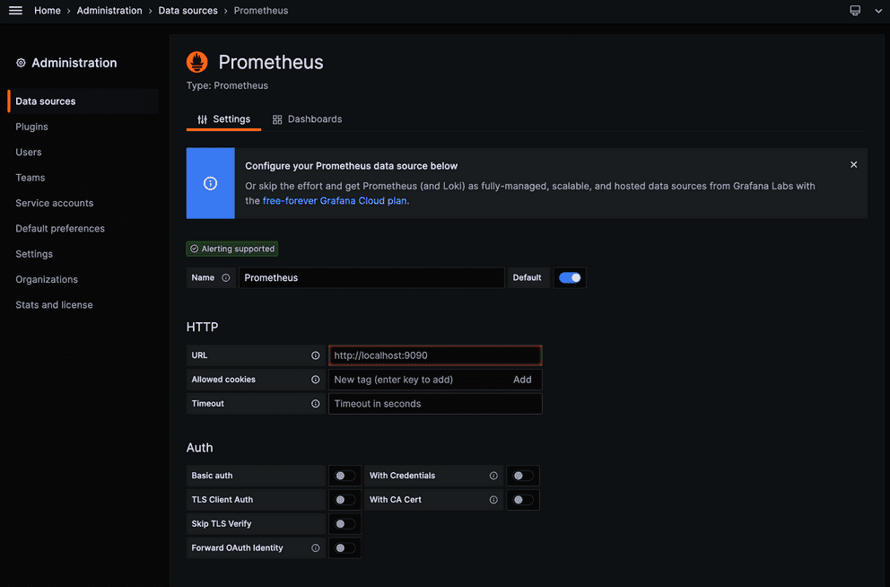The width and height of the screenshot is (890, 587).
Task: Toggle the Default data source switch
Action: coord(570,278)
